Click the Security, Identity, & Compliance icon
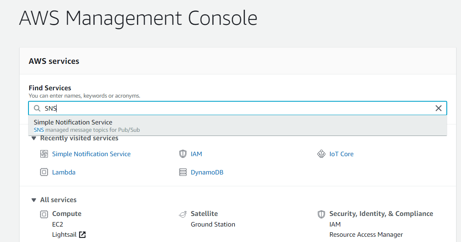This screenshot has width=461, height=242. click(x=321, y=214)
